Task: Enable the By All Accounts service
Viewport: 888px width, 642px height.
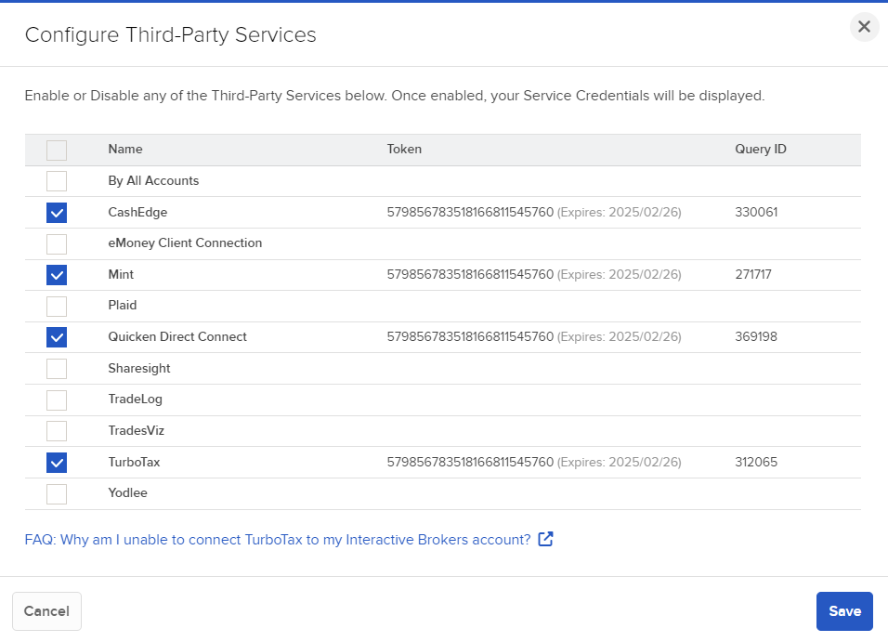Action: (x=56, y=181)
